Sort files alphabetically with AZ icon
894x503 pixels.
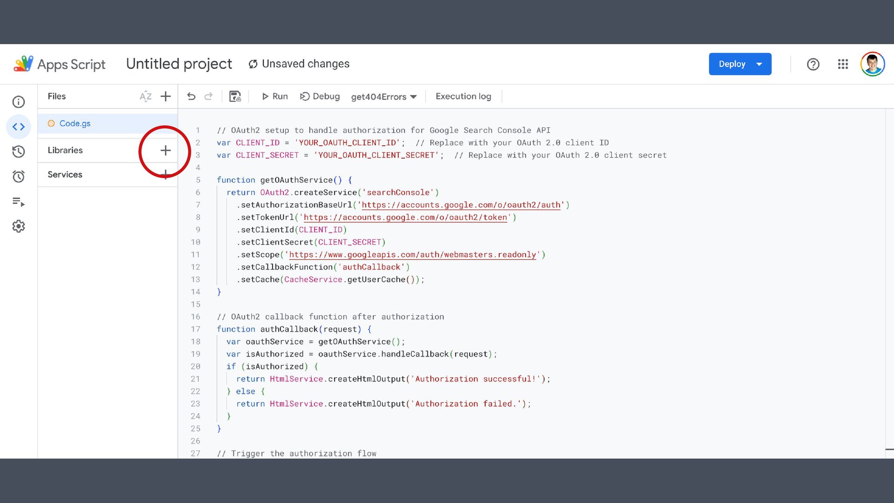(x=145, y=96)
